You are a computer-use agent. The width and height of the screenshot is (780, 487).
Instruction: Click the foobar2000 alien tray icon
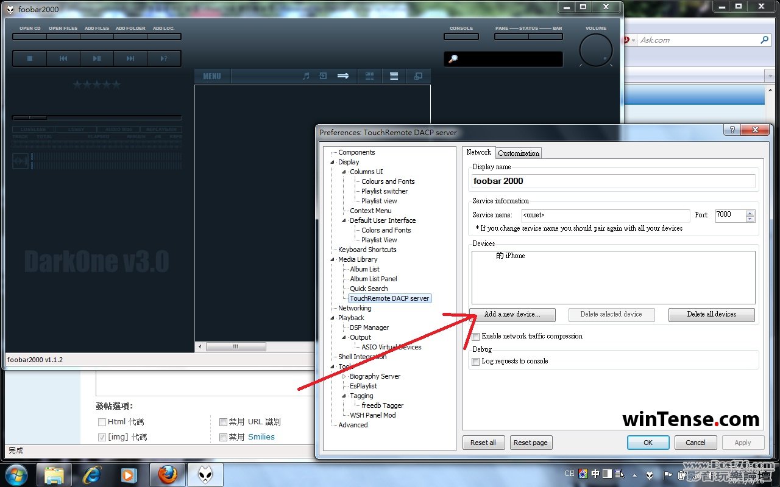click(x=650, y=474)
